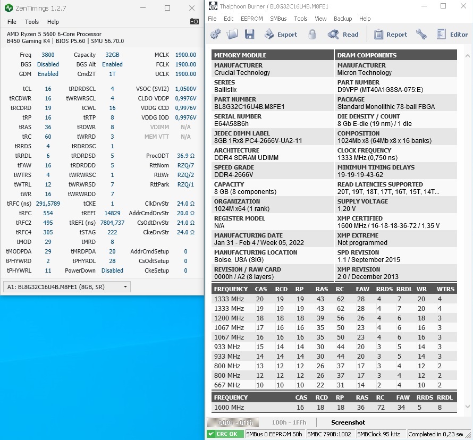Click the Read SPD toolbar button

click(343, 35)
